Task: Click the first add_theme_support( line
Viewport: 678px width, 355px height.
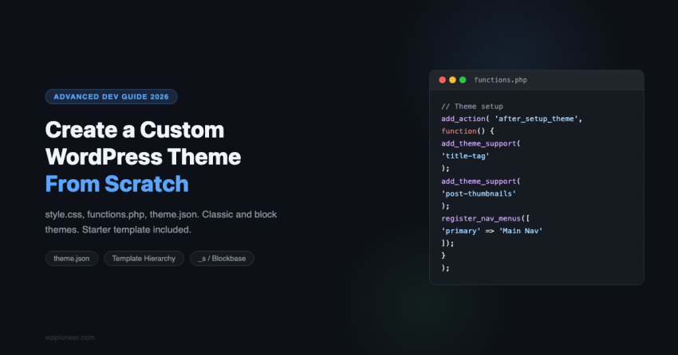Action: pos(481,143)
